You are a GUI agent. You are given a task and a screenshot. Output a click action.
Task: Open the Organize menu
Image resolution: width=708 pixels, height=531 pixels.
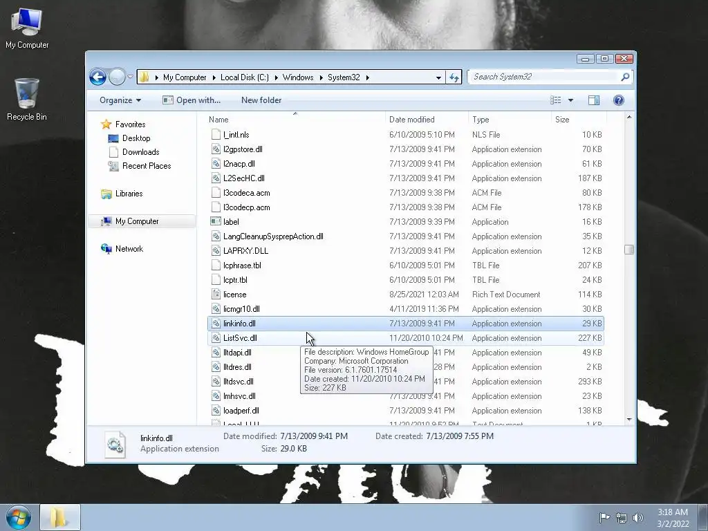click(x=120, y=100)
